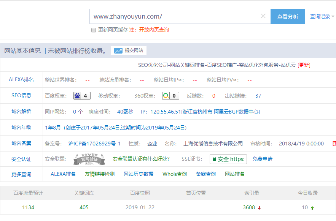Click the chart icon on 提交网站
This screenshot has height=221, width=336.
(118, 51)
